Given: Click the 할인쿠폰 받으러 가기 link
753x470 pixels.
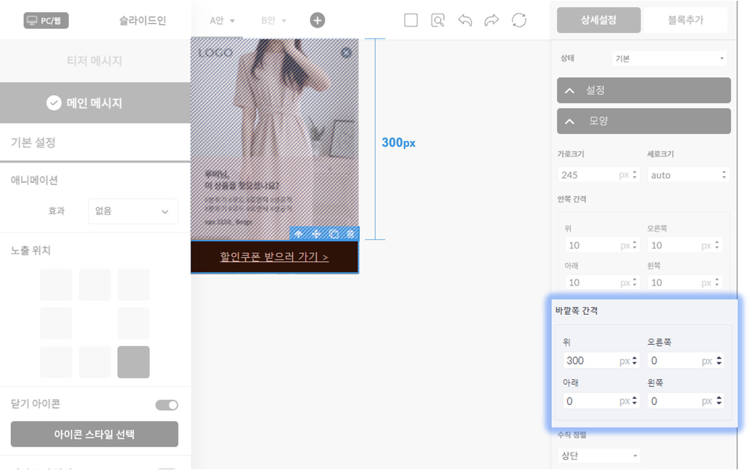Looking at the screenshot, I should tap(274, 257).
